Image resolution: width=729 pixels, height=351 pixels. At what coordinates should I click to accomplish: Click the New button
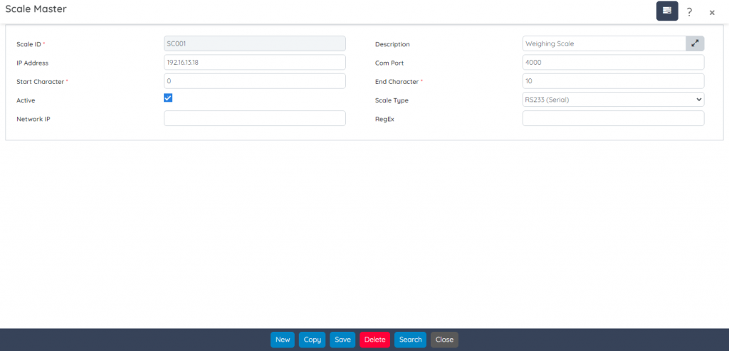coord(283,340)
